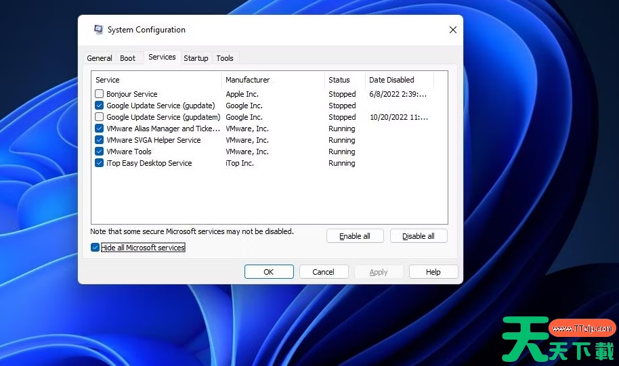619x366 pixels.
Task: Select the Services tab
Action: [x=162, y=58]
